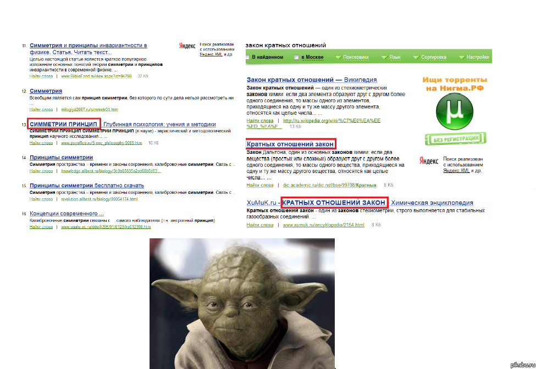Click the 'Ищи торренты на Нигма.РФ' banner text
The height and width of the screenshot is (369, 536).
coord(455,84)
